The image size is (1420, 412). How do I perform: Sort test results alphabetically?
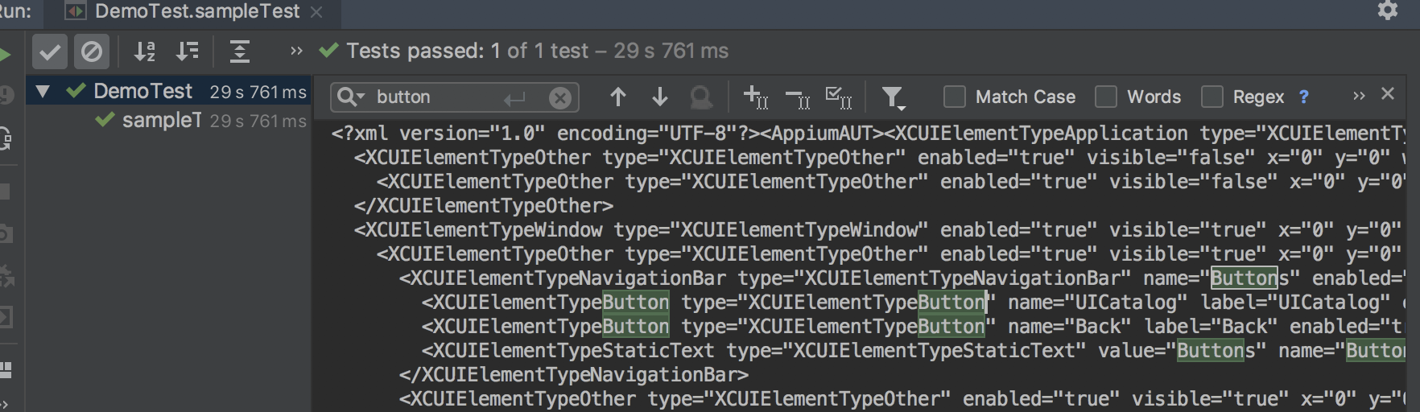tap(145, 52)
